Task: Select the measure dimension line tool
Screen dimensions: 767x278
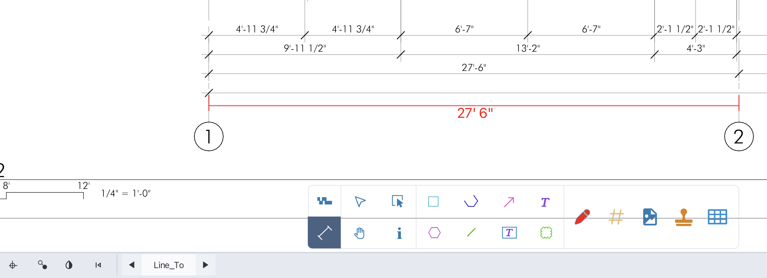Action: (x=324, y=233)
